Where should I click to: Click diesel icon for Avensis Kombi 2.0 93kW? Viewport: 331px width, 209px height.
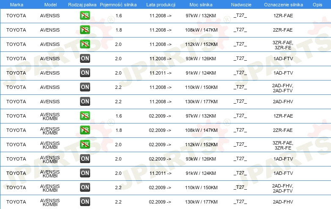85,159
